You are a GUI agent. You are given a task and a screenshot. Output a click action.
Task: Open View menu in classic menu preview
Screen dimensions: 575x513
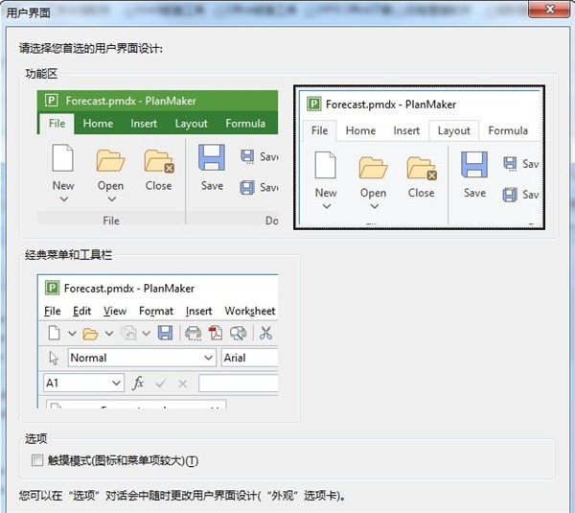[115, 312]
